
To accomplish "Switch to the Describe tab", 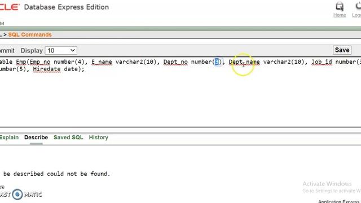I will (36, 138).
